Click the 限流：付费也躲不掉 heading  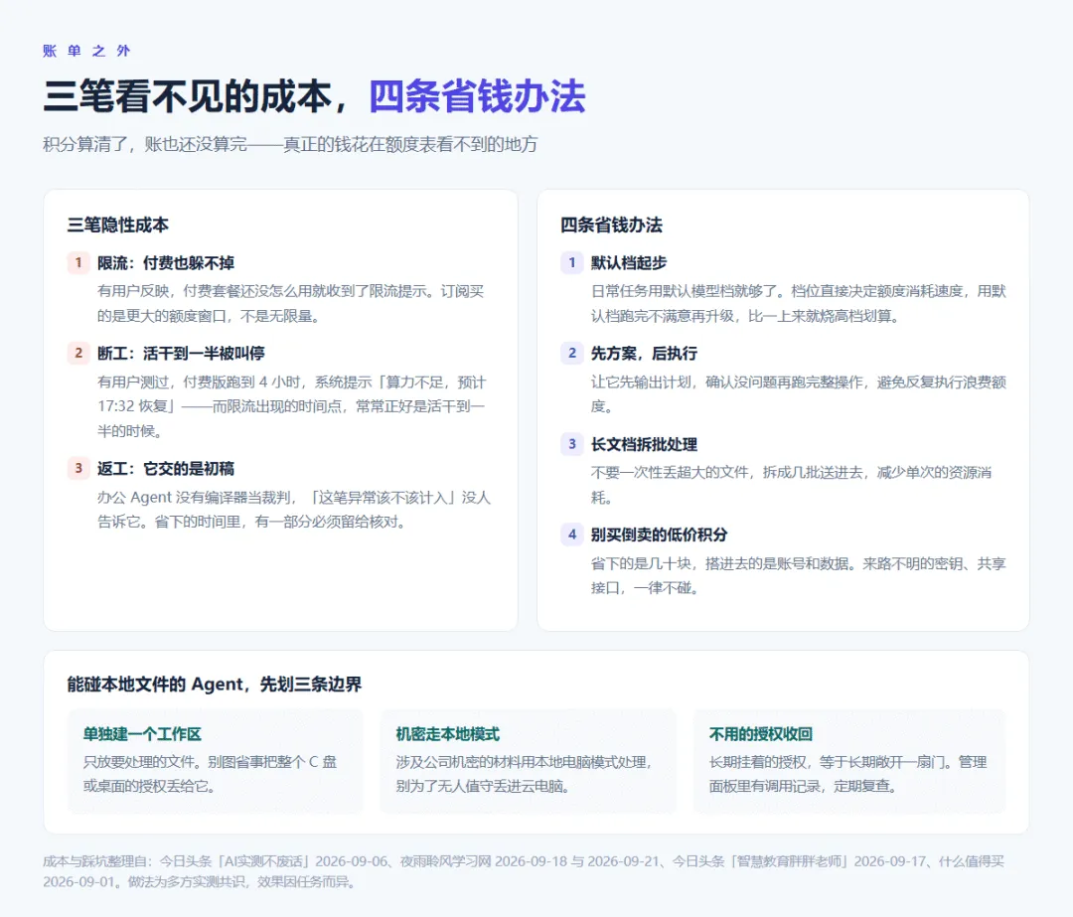166,263
